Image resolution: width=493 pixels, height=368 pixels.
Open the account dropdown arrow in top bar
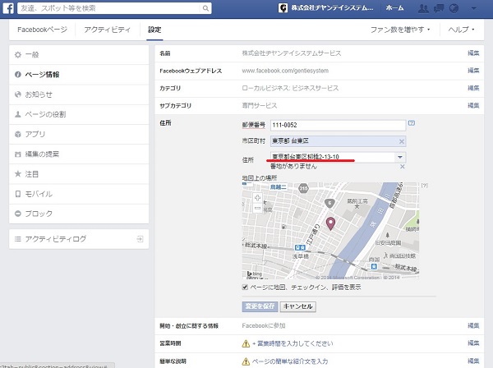[x=473, y=8]
